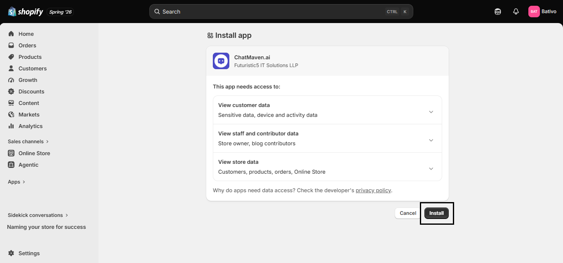Click the CTRL K shortcut hint
This screenshot has width=563, height=263.
(x=397, y=12)
